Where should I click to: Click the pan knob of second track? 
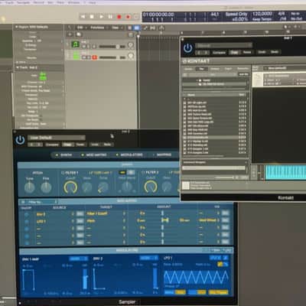(x=131, y=56)
